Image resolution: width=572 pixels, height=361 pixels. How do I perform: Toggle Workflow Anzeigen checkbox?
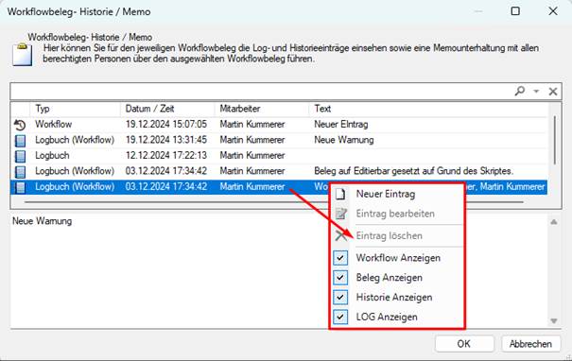pos(340,258)
